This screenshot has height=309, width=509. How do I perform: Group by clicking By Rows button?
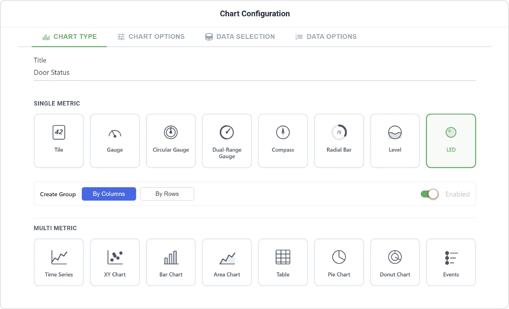[x=167, y=194]
